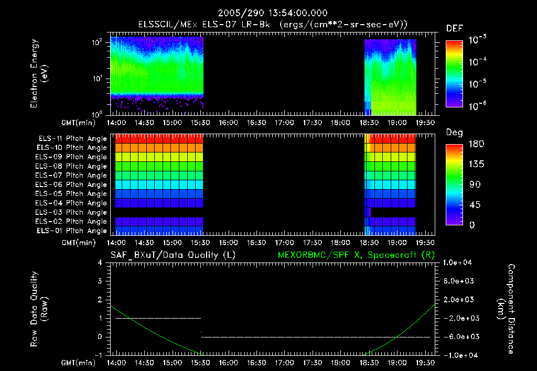Select the ELS-09 Pitch Angle row label
537x371 pixels.
71,157
